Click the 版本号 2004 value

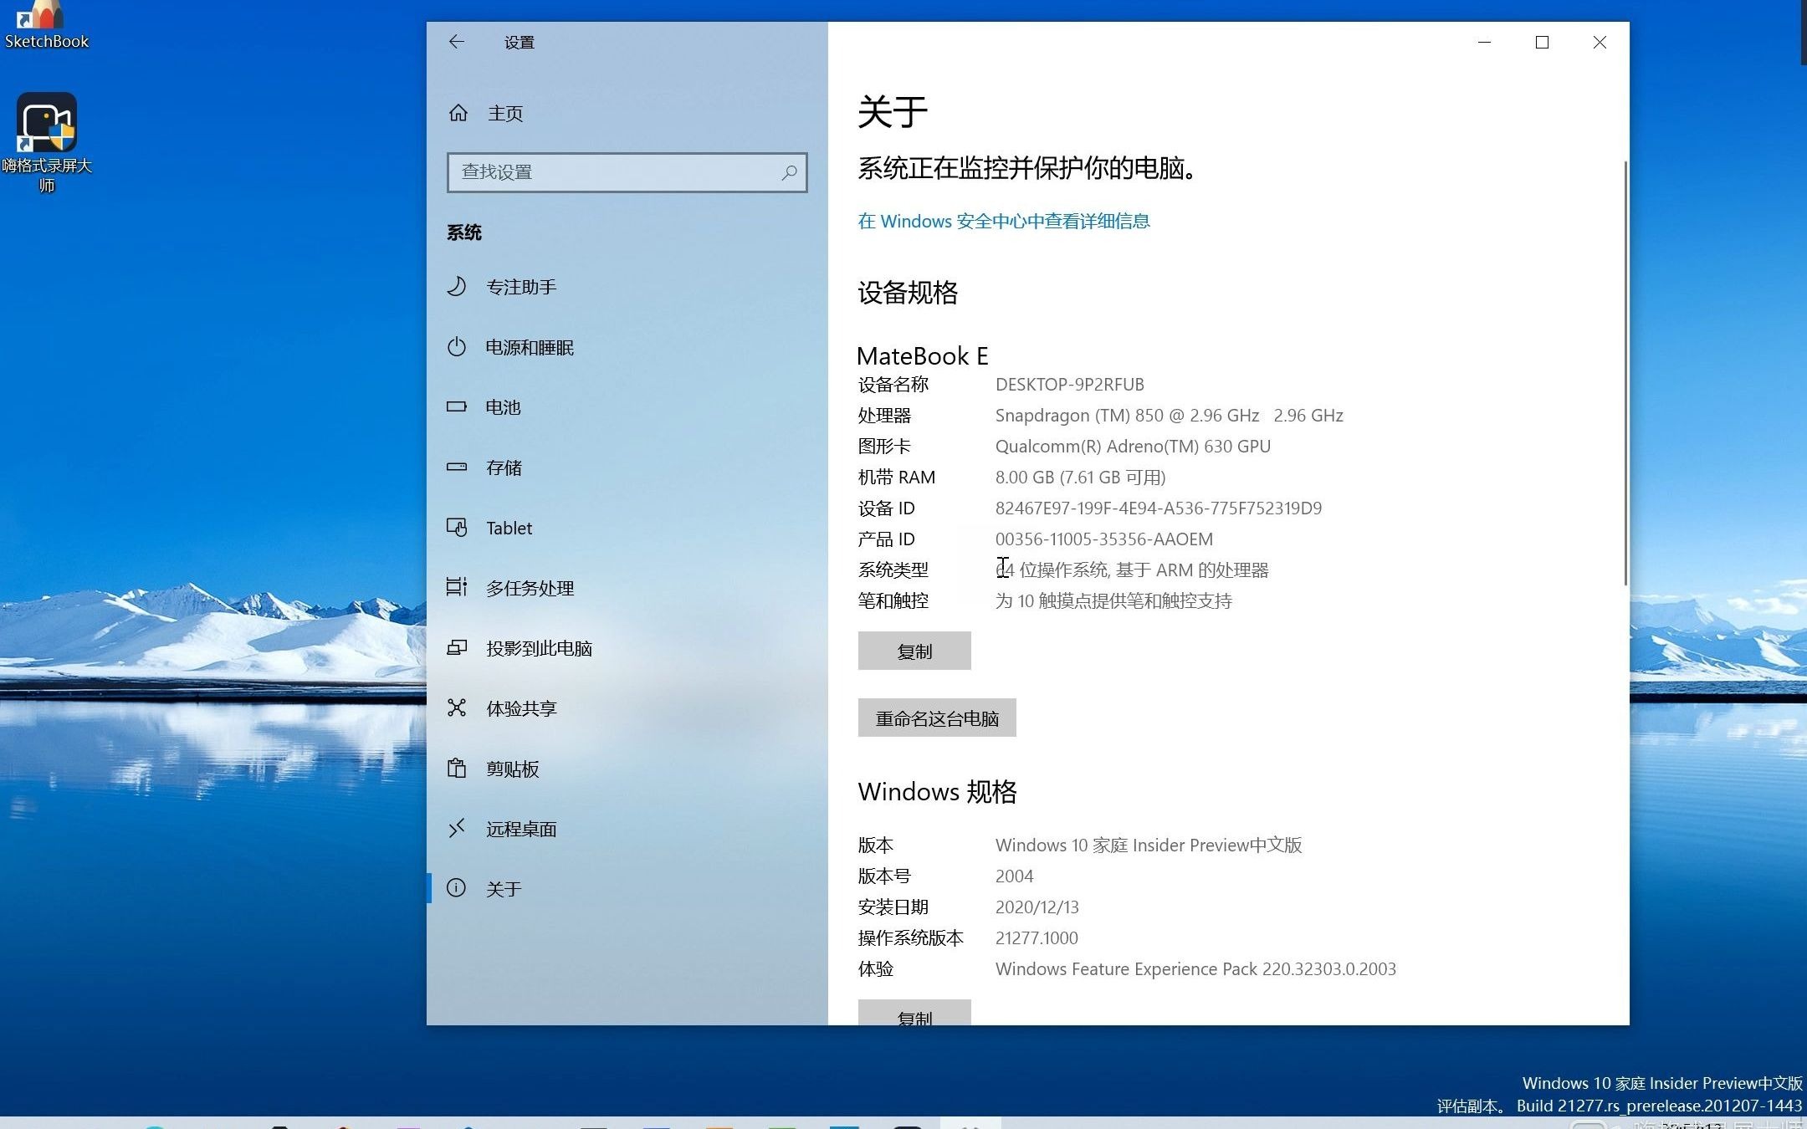(x=1014, y=876)
